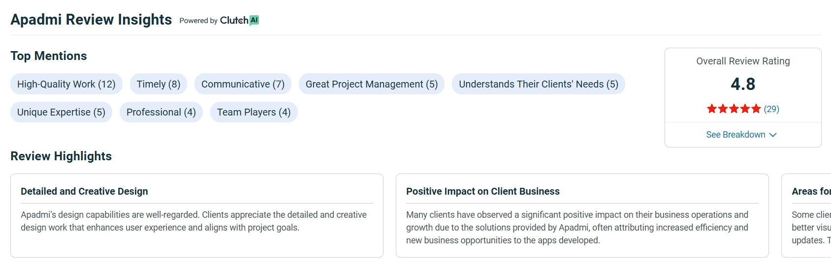831x263 pixels.
Task: Open the See Breakdown link
Action: 735,135
